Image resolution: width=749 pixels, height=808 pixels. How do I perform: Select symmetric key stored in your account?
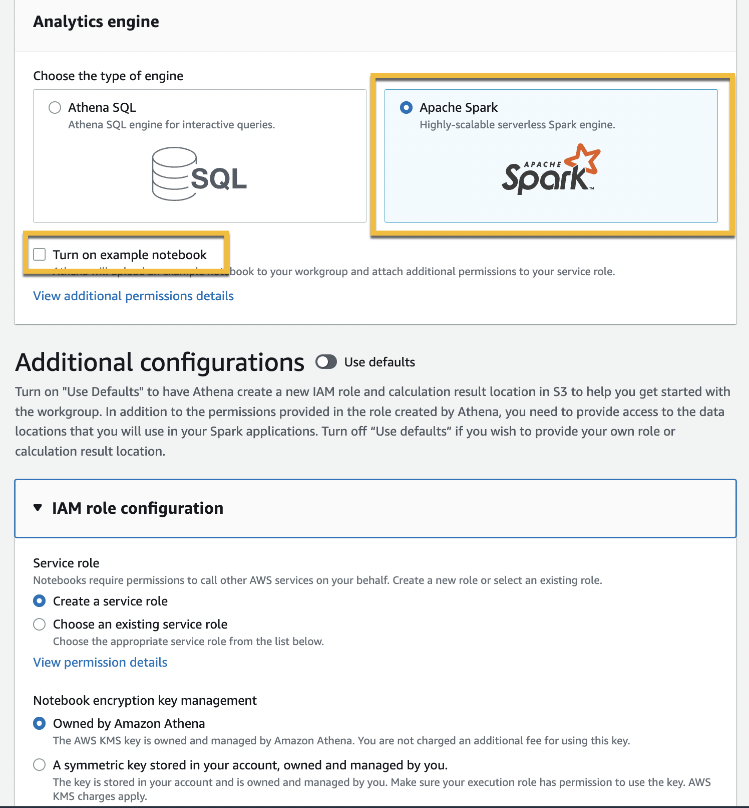[40, 765]
